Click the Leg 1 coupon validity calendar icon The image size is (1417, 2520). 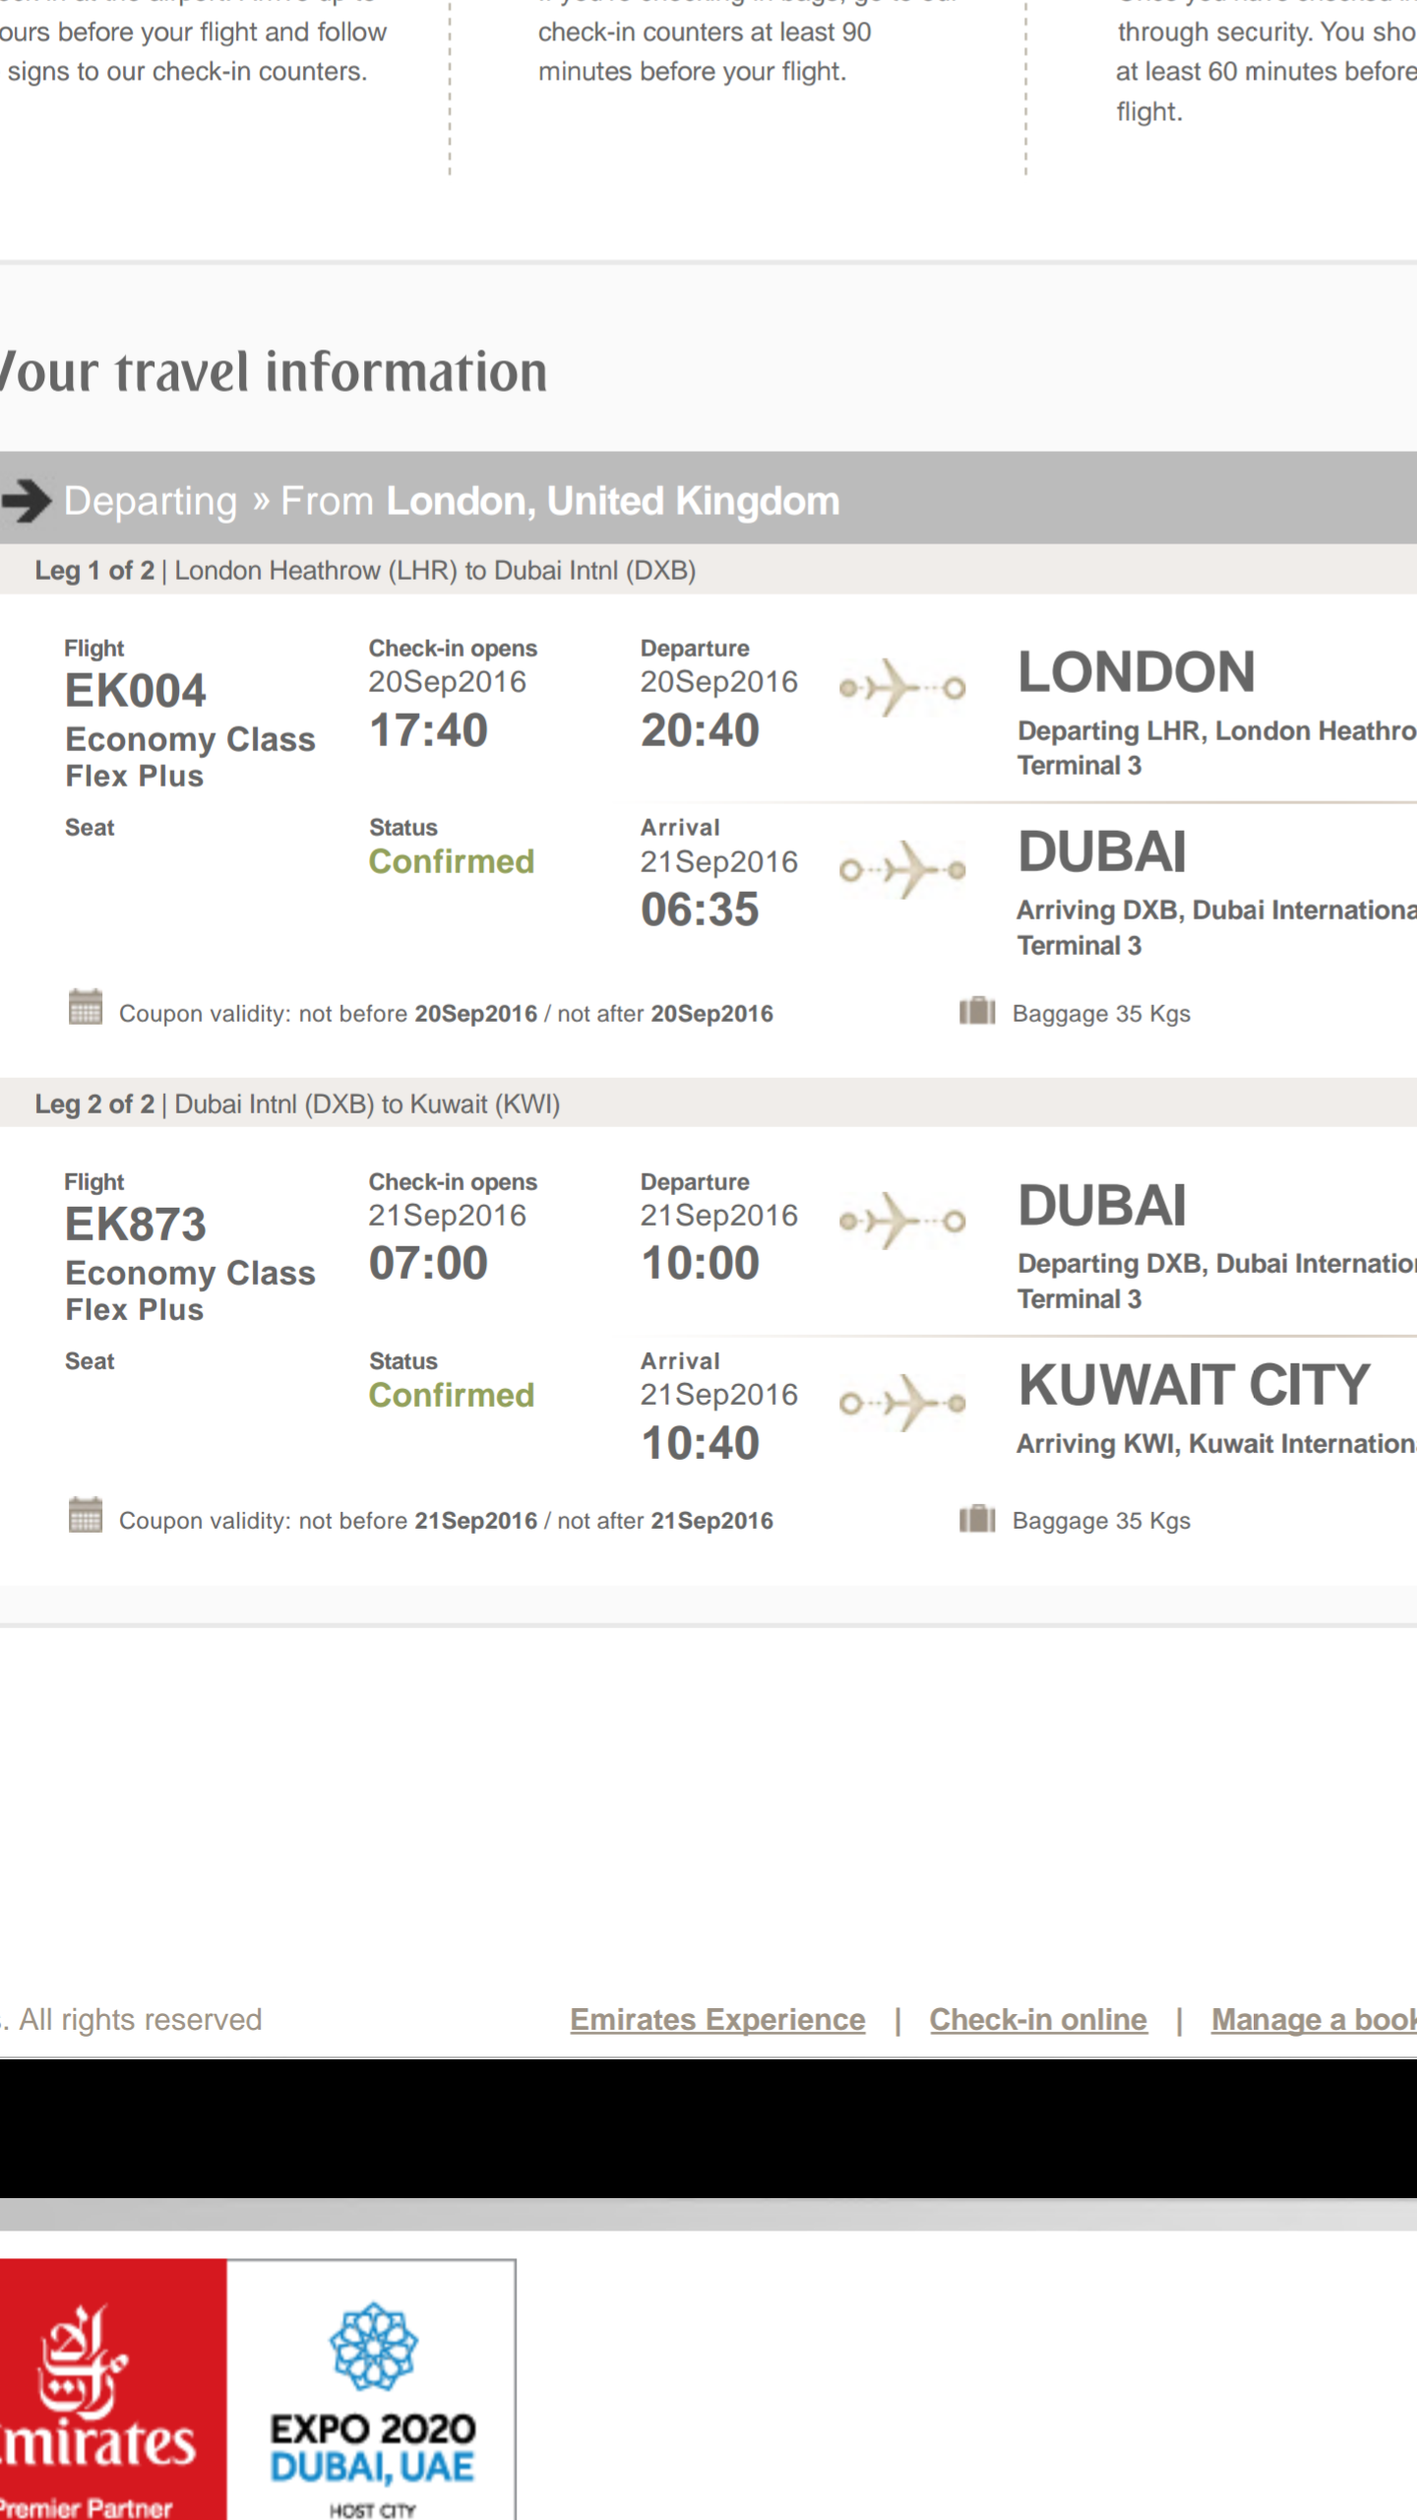click(86, 1008)
